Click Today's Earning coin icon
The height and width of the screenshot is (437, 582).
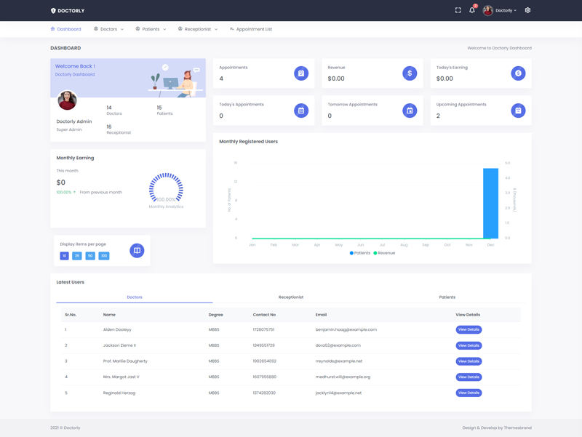click(518, 73)
